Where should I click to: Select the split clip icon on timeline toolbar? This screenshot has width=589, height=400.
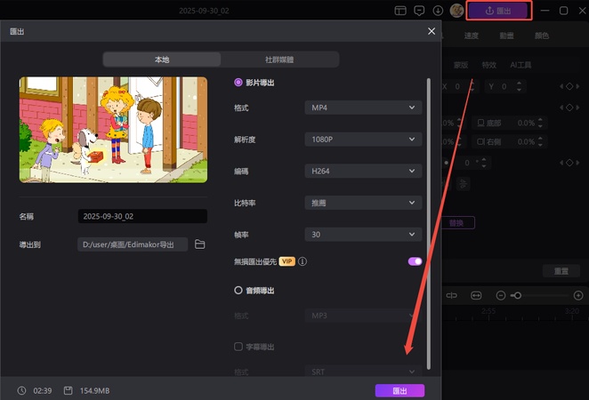pos(451,296)
